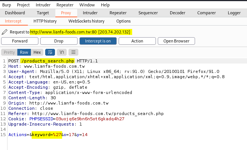Click the Actions parameter in the body

pyautogui.click(x=17, y=135)
